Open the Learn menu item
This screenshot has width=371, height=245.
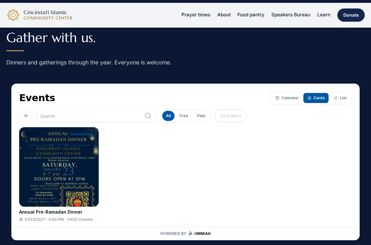(x=324, y=15)
